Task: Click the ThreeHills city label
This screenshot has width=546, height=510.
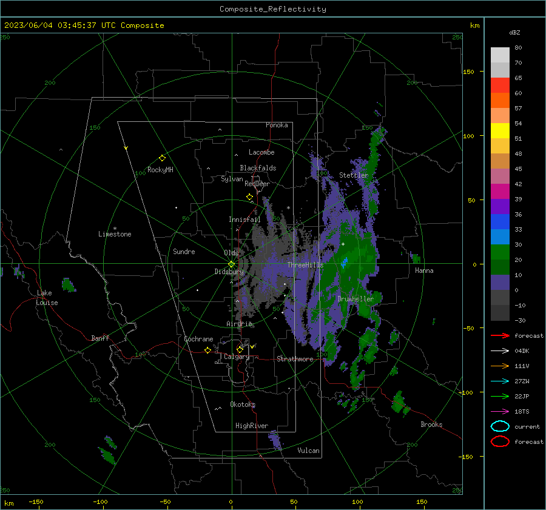Action: [x=305, y=265]
